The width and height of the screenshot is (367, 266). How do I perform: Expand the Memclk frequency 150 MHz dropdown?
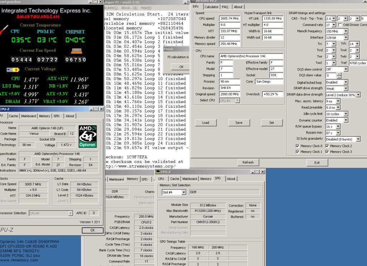[x=346, y=31]
